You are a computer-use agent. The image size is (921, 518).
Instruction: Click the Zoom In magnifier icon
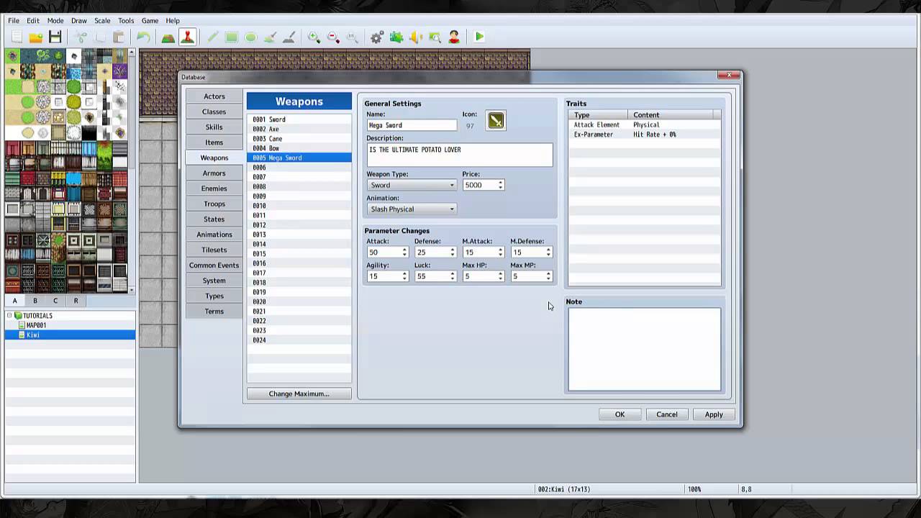[x=314, y=37]
